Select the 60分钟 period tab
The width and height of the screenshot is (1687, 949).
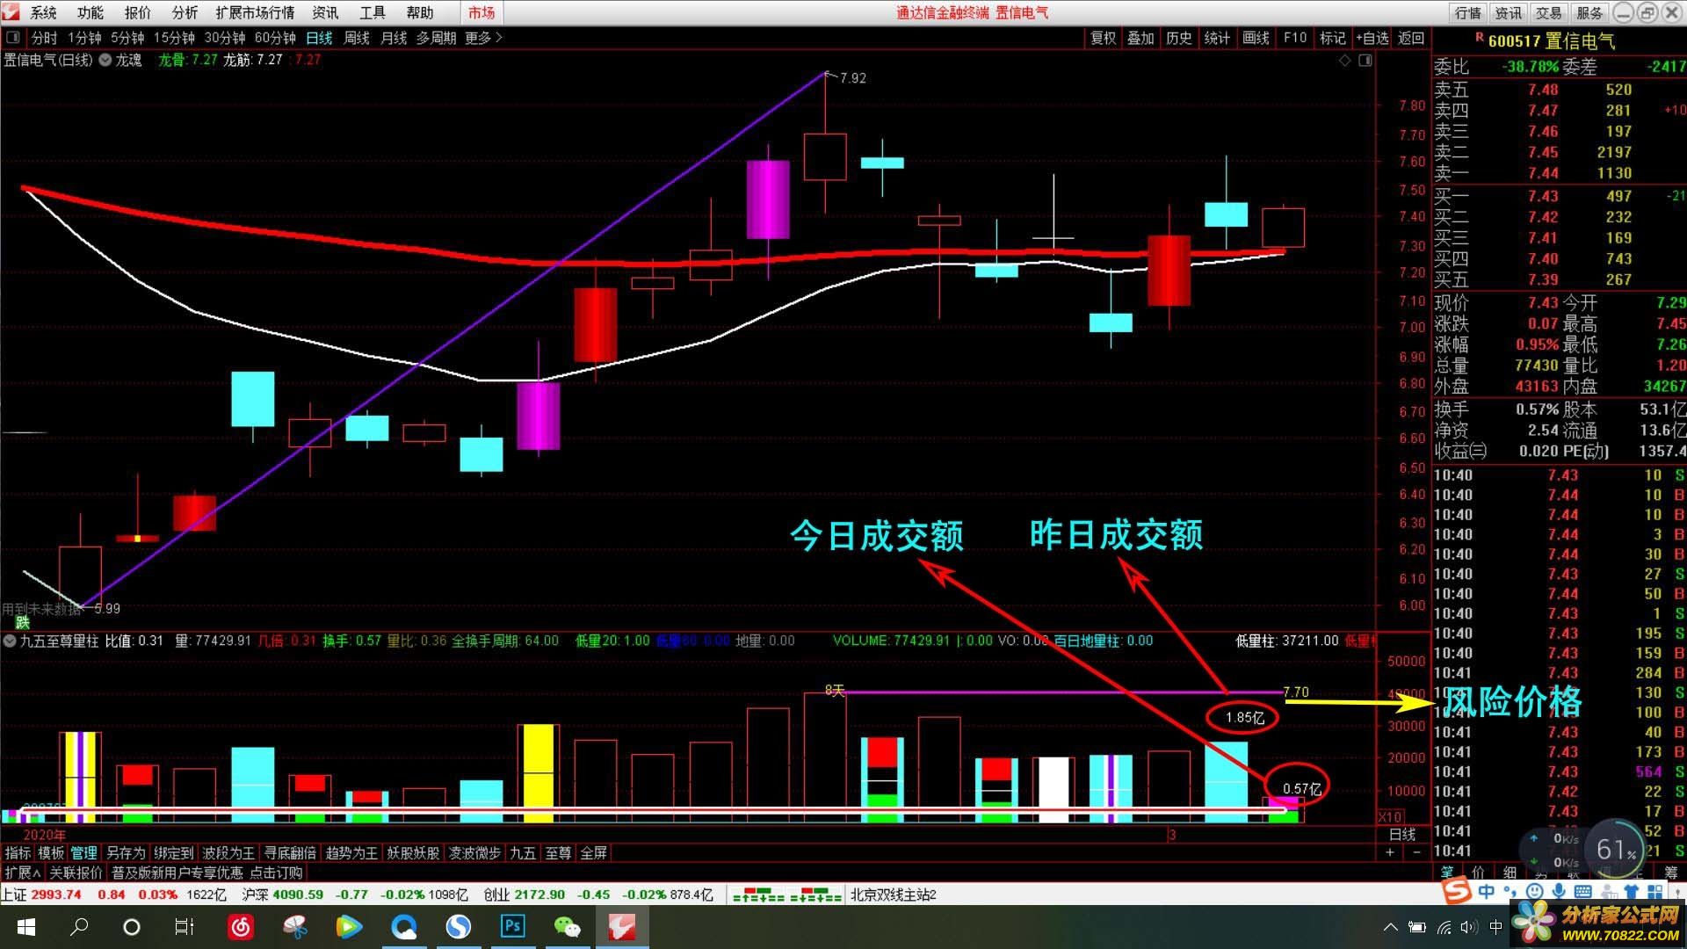[x=275, y=38]
